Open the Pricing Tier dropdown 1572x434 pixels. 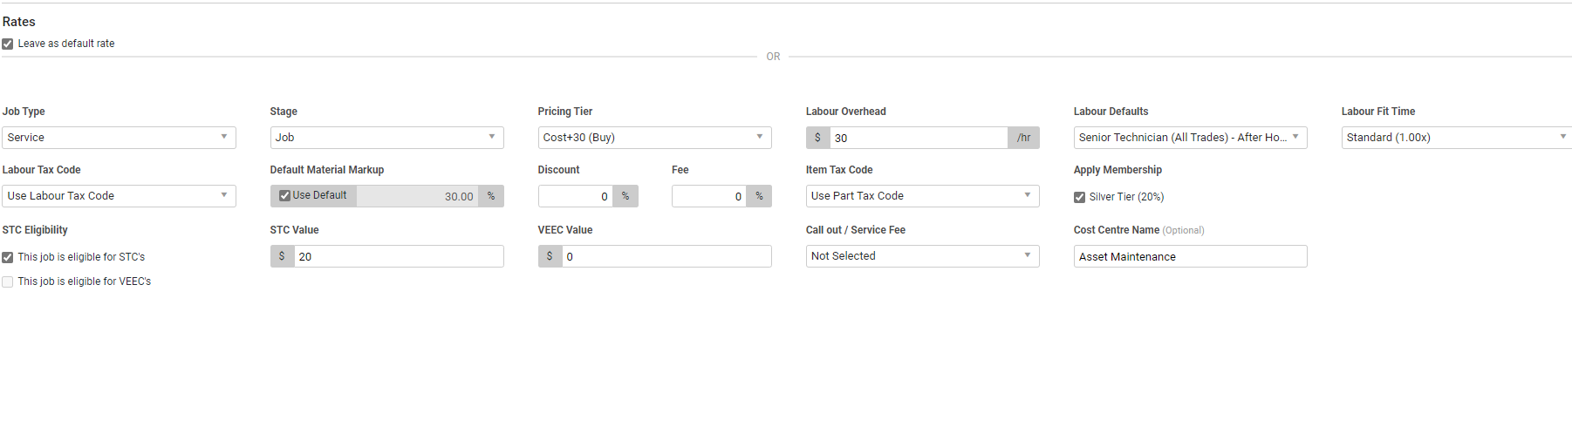[654, 138]
